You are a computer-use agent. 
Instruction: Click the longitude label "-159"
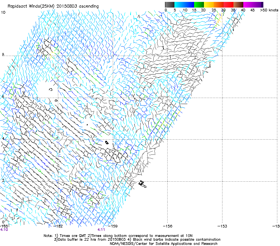[x=113, y=226]
